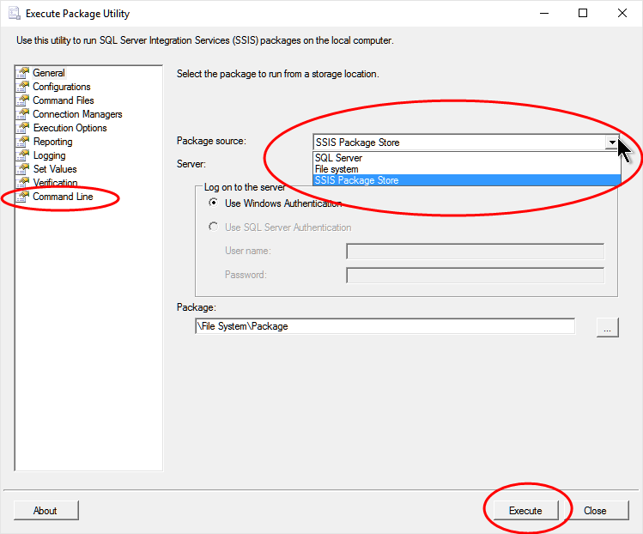Click the Set Values page icon
Screen dimensions: 643x534
click(x=23, y=169)
